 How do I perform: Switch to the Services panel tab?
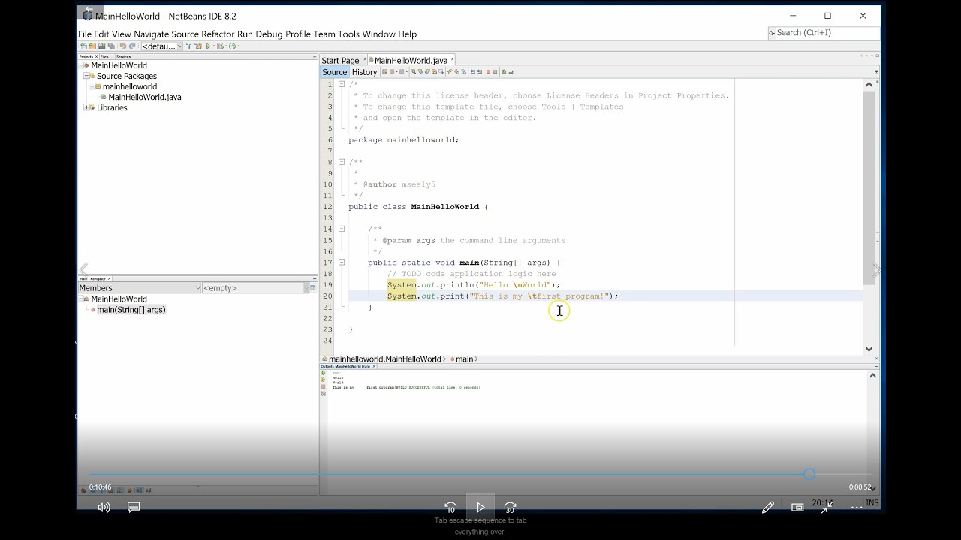click(x=123, y=56)
